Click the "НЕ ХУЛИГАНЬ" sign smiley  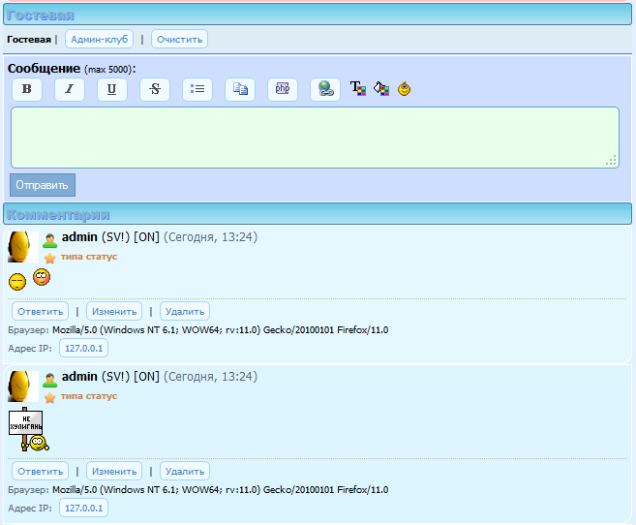coord(28,429)
